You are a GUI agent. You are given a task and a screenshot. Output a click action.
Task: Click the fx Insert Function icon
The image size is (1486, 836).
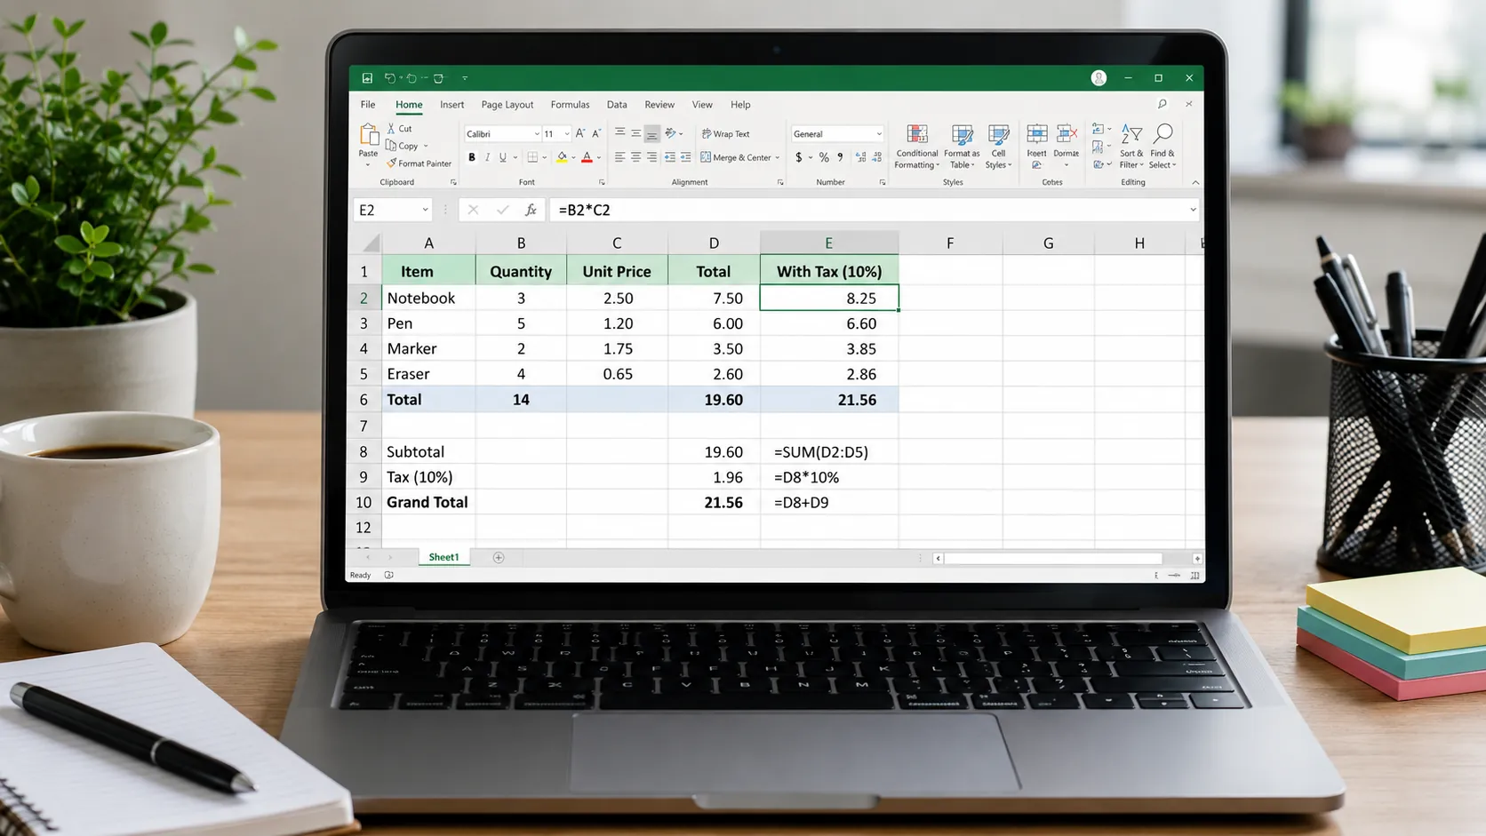[x=531, y=210]
